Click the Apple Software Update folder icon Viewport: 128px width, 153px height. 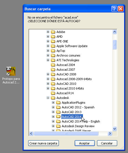53,46
